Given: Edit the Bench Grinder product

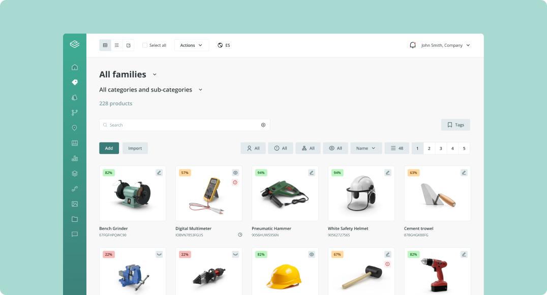Looking at the screenshot, I should (x=159, y=172).
